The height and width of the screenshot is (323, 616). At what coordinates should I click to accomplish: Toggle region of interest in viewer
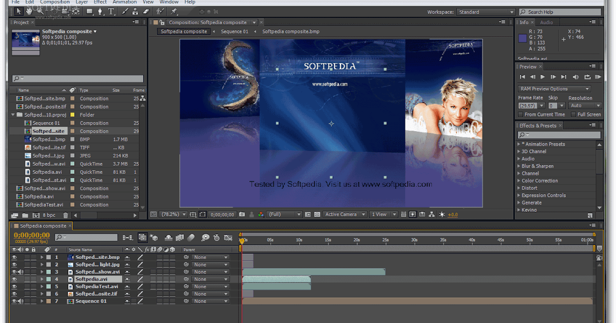pos(203,214)
